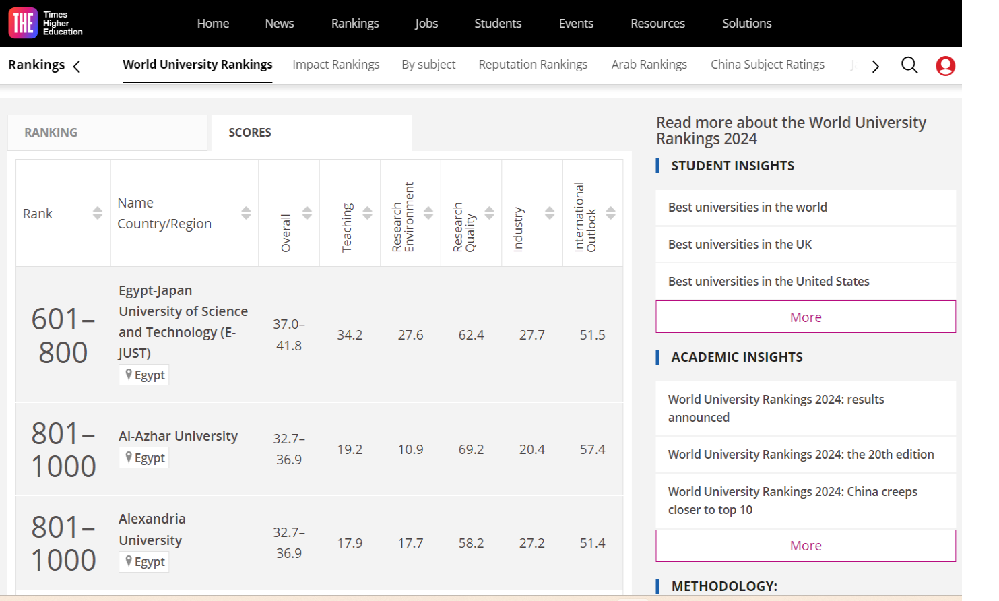Click the Egypt tag under E-JUST
999x601 pixels.
[144, 375]
